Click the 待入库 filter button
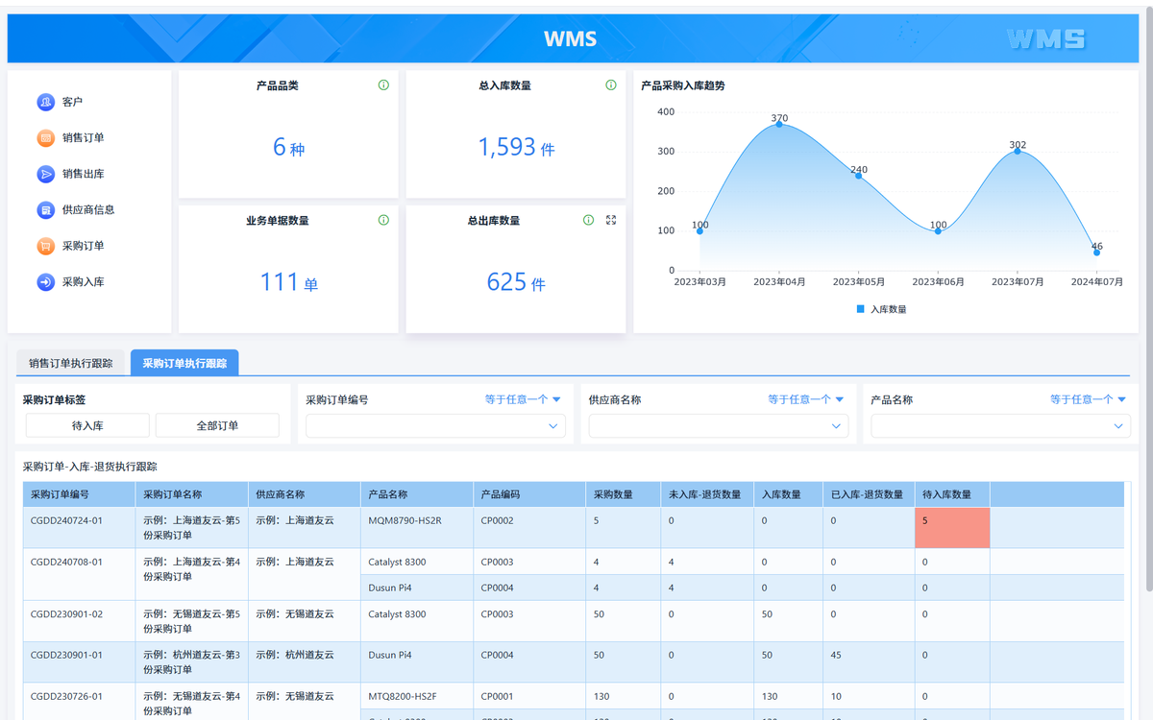 click(x=87, y=425)
